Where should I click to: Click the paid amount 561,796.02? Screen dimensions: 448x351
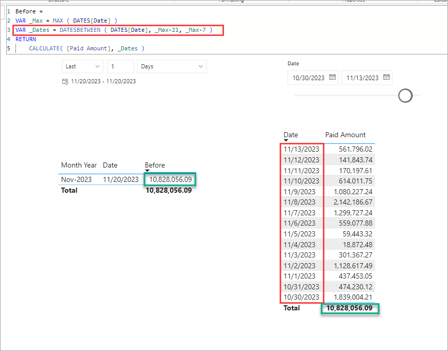click(355, 149)
